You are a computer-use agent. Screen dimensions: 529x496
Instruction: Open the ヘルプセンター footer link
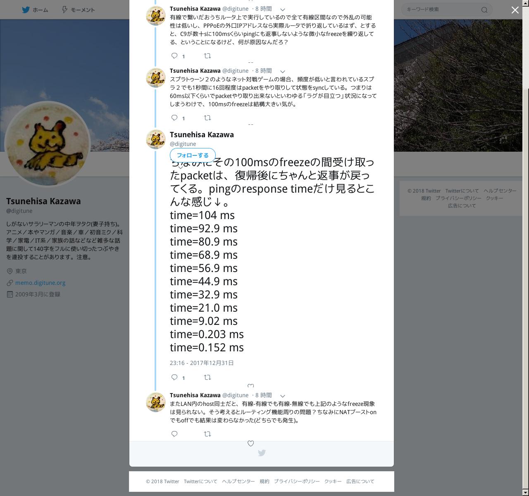click(x=238, y=481)
